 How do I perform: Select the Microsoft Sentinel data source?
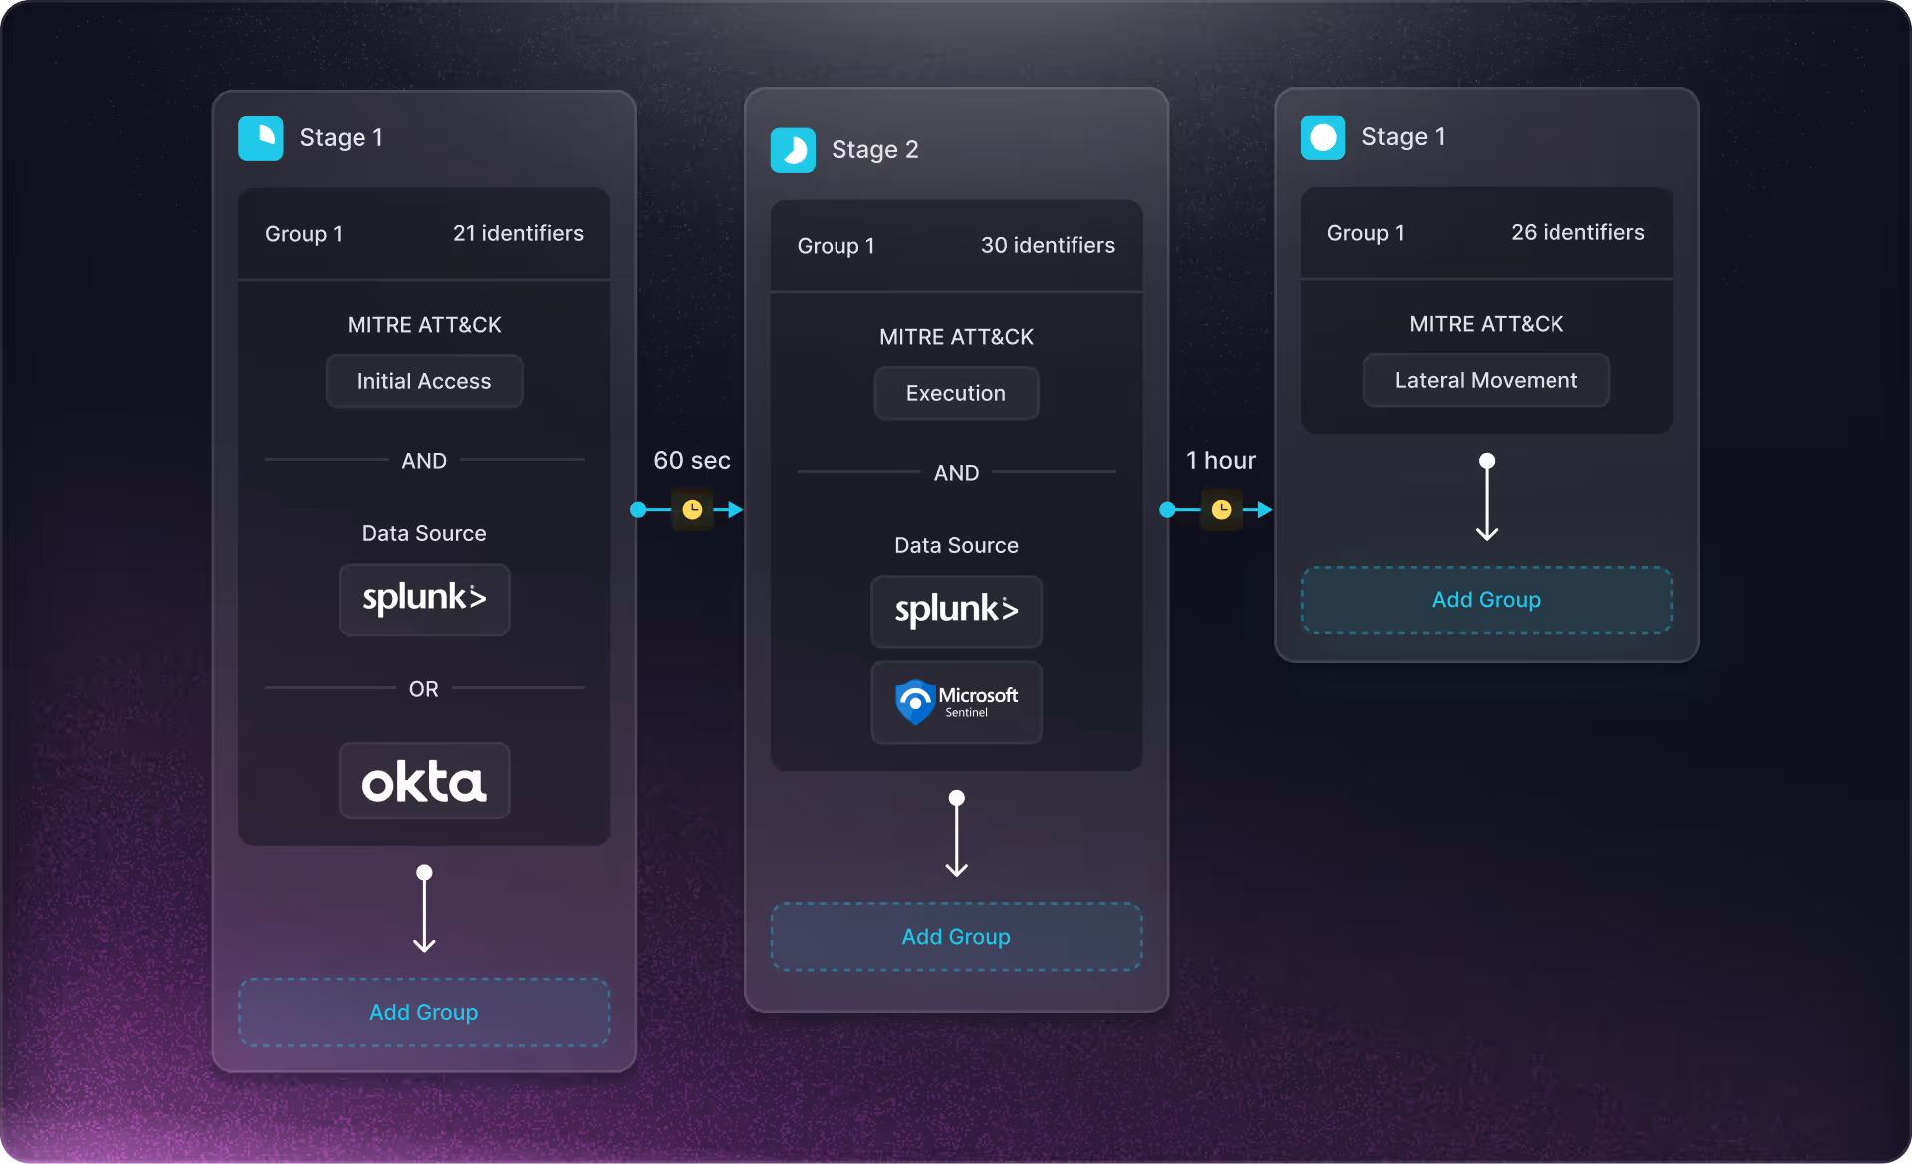click(x=956, y=702)
